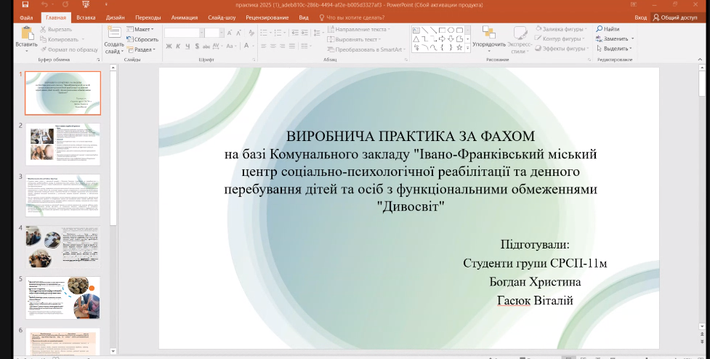Select the Left Brace shape in gallery
Image resolution: width=710 pixels, height=359 pixels.
pyautogui.click(x=442, y=47)
